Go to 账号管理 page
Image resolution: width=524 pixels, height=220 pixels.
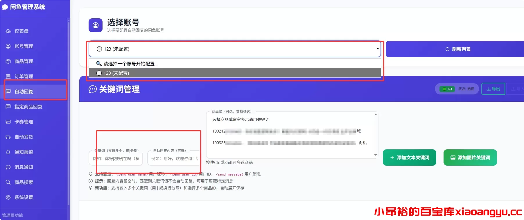coord(34,46)
